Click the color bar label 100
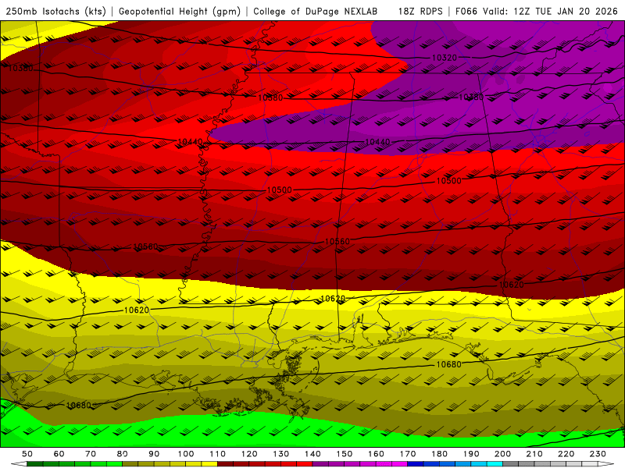Image resolution: width=625 pixels, height=468 pixels. (186, 454)
